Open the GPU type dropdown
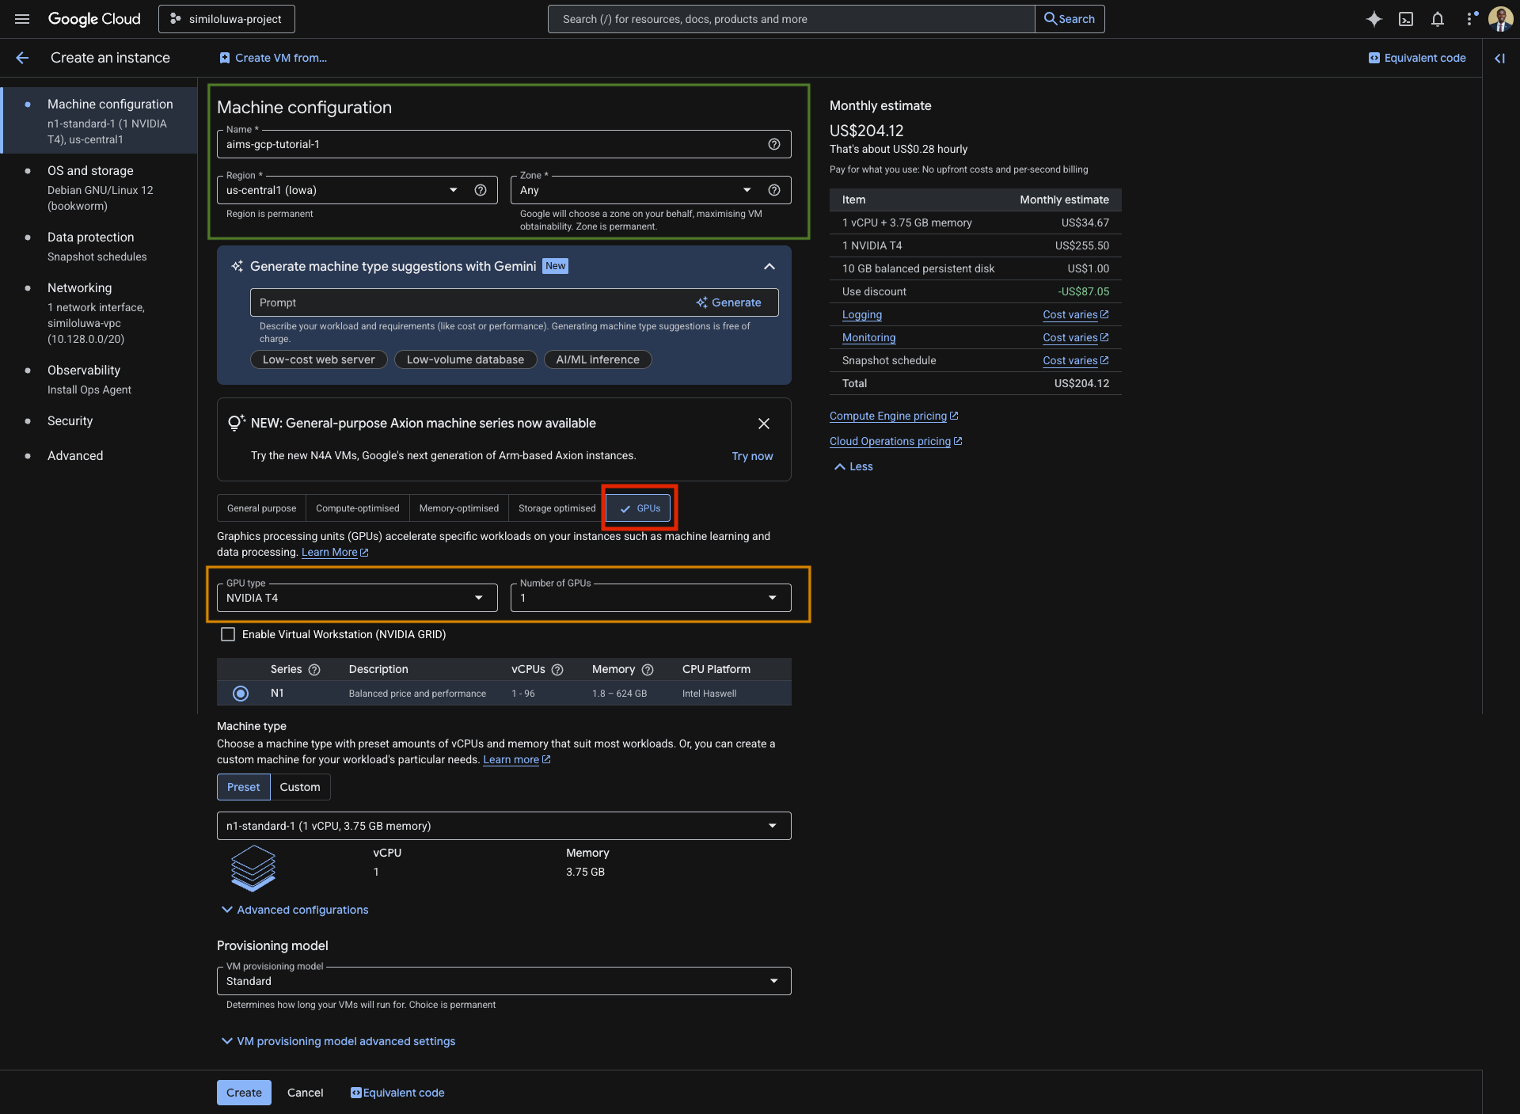This screenshot has width=1520, height=1114. (478, 598)
